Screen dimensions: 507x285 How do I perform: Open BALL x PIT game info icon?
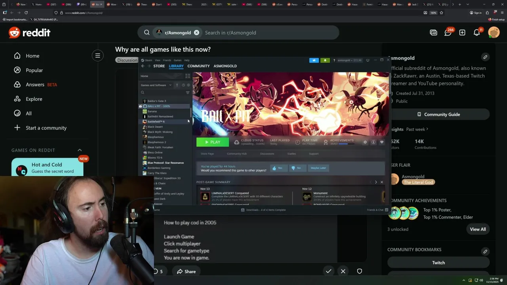[373, 142]
